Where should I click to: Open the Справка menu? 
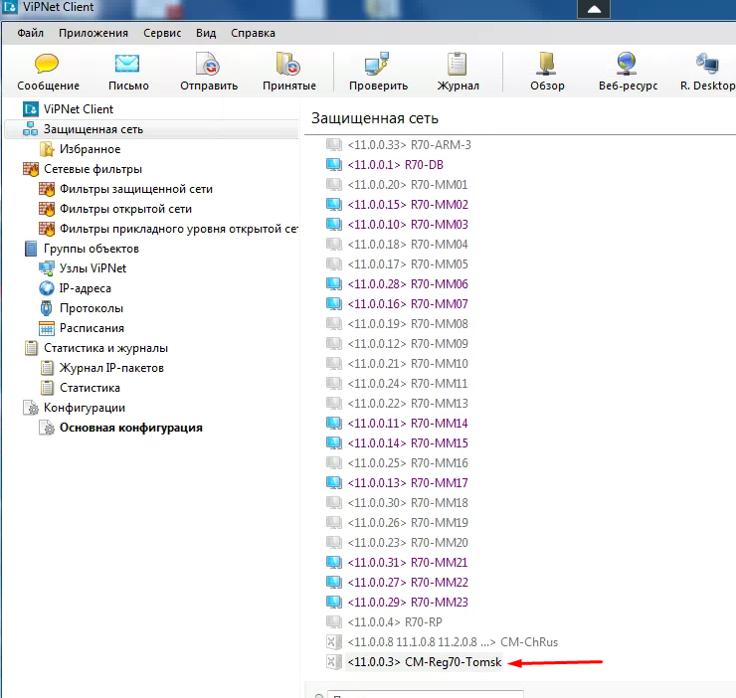(x=253, y=33)
